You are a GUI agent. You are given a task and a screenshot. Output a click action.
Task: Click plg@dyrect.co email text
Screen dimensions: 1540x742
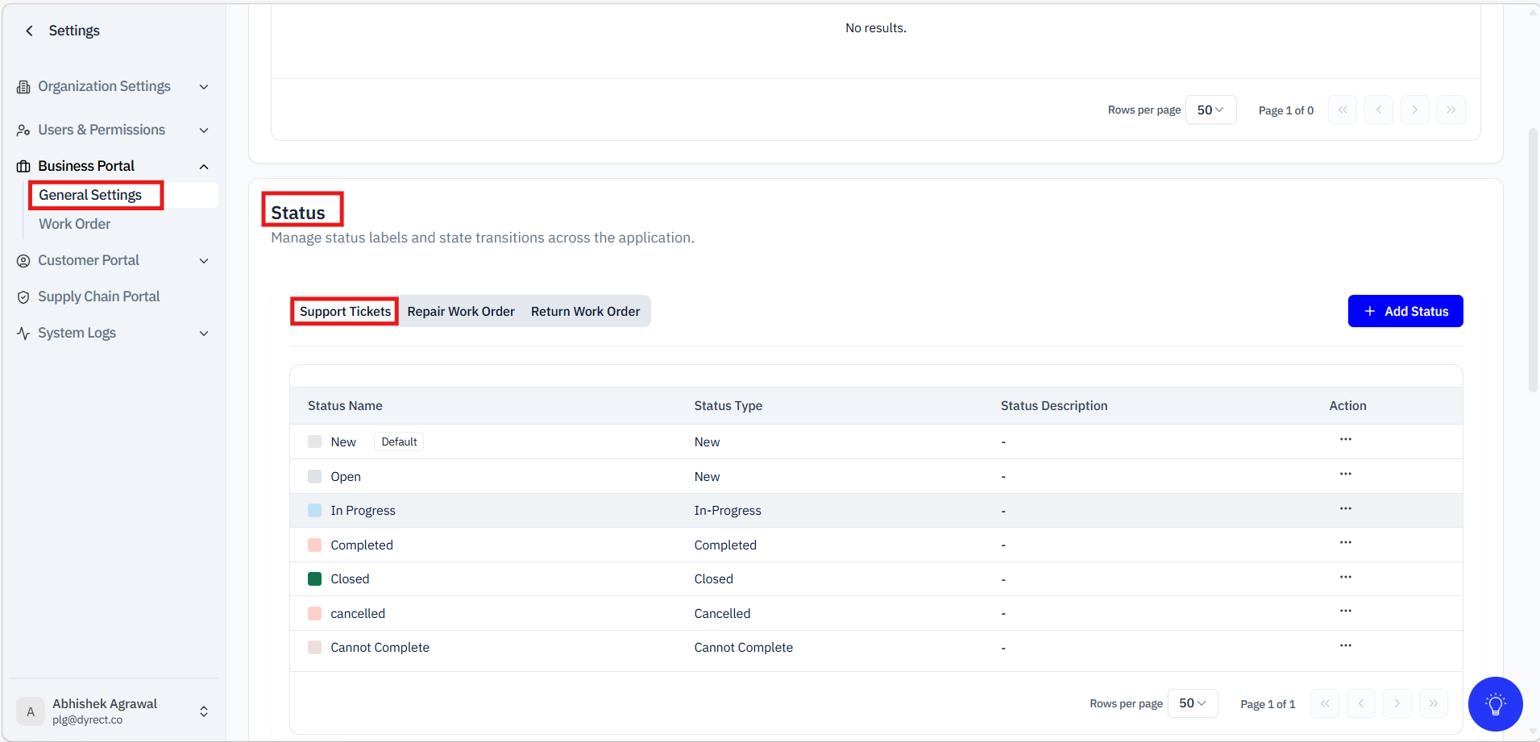coord(88,720)
